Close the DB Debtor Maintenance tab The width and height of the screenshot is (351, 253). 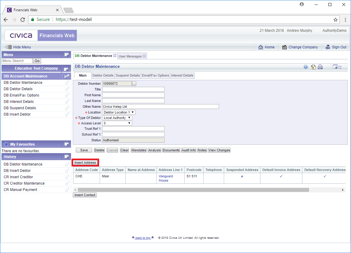click(115, 55)
